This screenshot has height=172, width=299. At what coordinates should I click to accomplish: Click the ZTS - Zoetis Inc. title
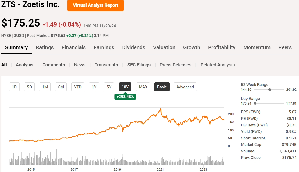pos(30,4)
